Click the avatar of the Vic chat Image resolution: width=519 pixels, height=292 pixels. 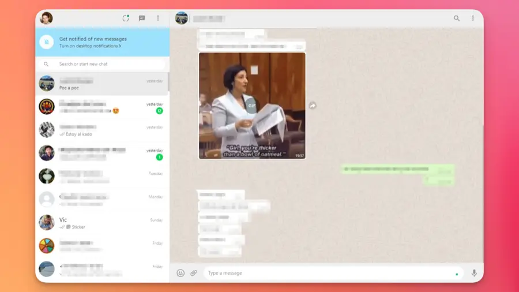[x=47, y=223]
